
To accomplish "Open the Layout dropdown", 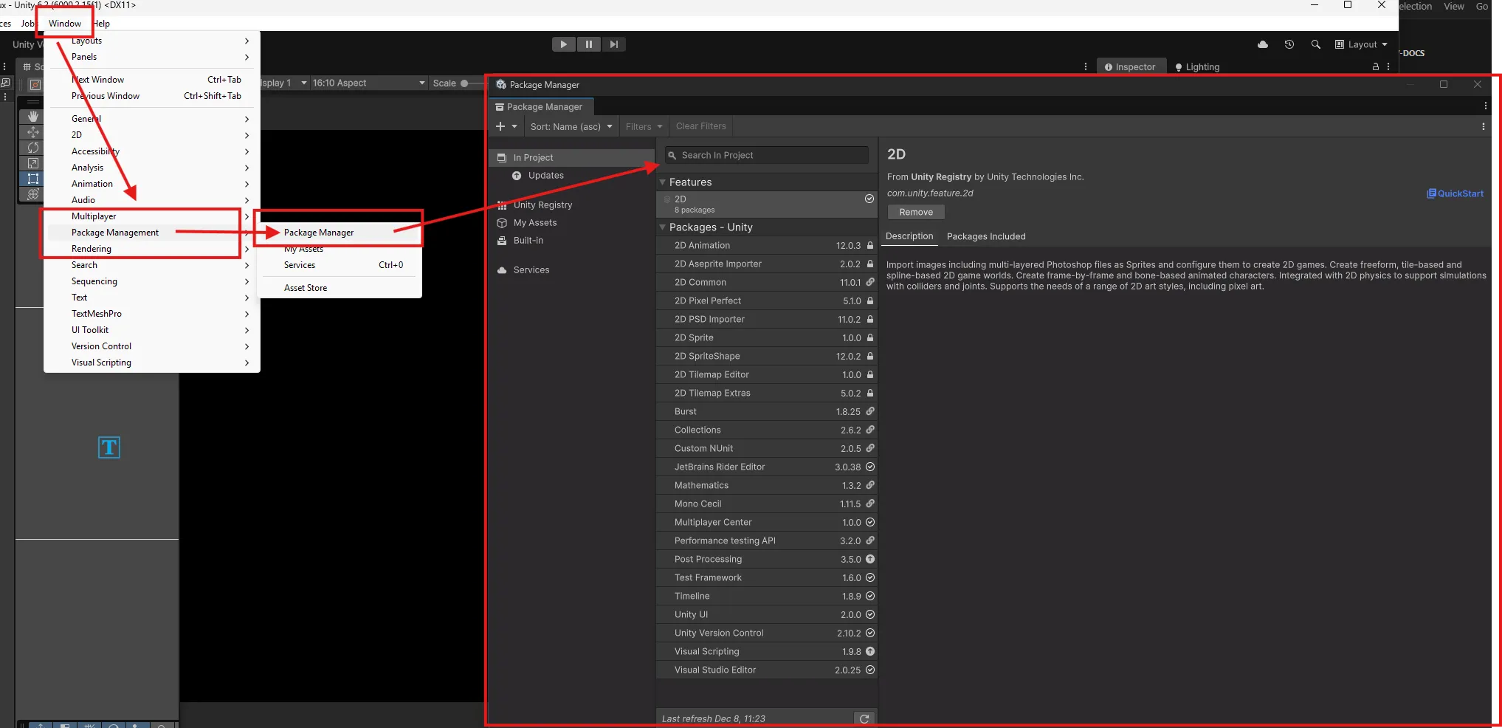I will 1361,44.
